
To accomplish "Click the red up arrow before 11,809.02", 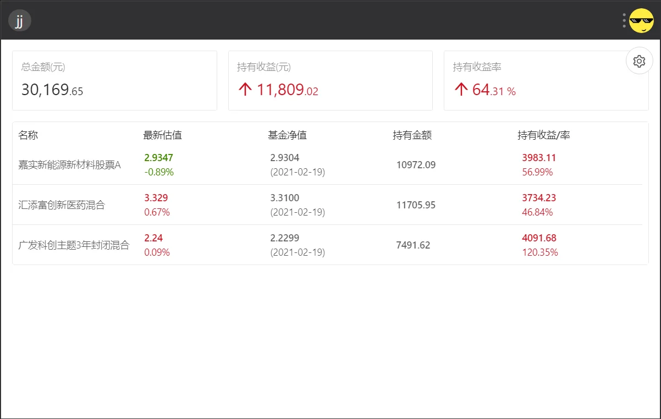I will 245,90.
